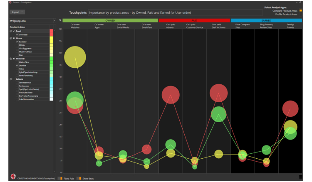Viewport: 312px width, 182px height.
Task: Uncheck the Livsmedel product area
Action: point(17,35)
